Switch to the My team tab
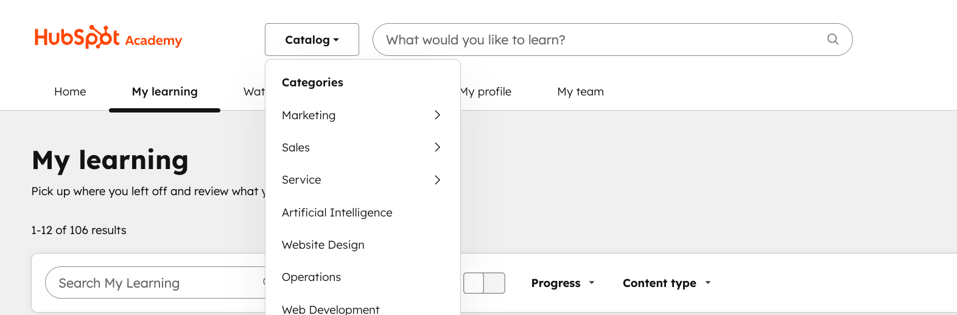The width and height of the screenshot is (957, 315). 580,92
